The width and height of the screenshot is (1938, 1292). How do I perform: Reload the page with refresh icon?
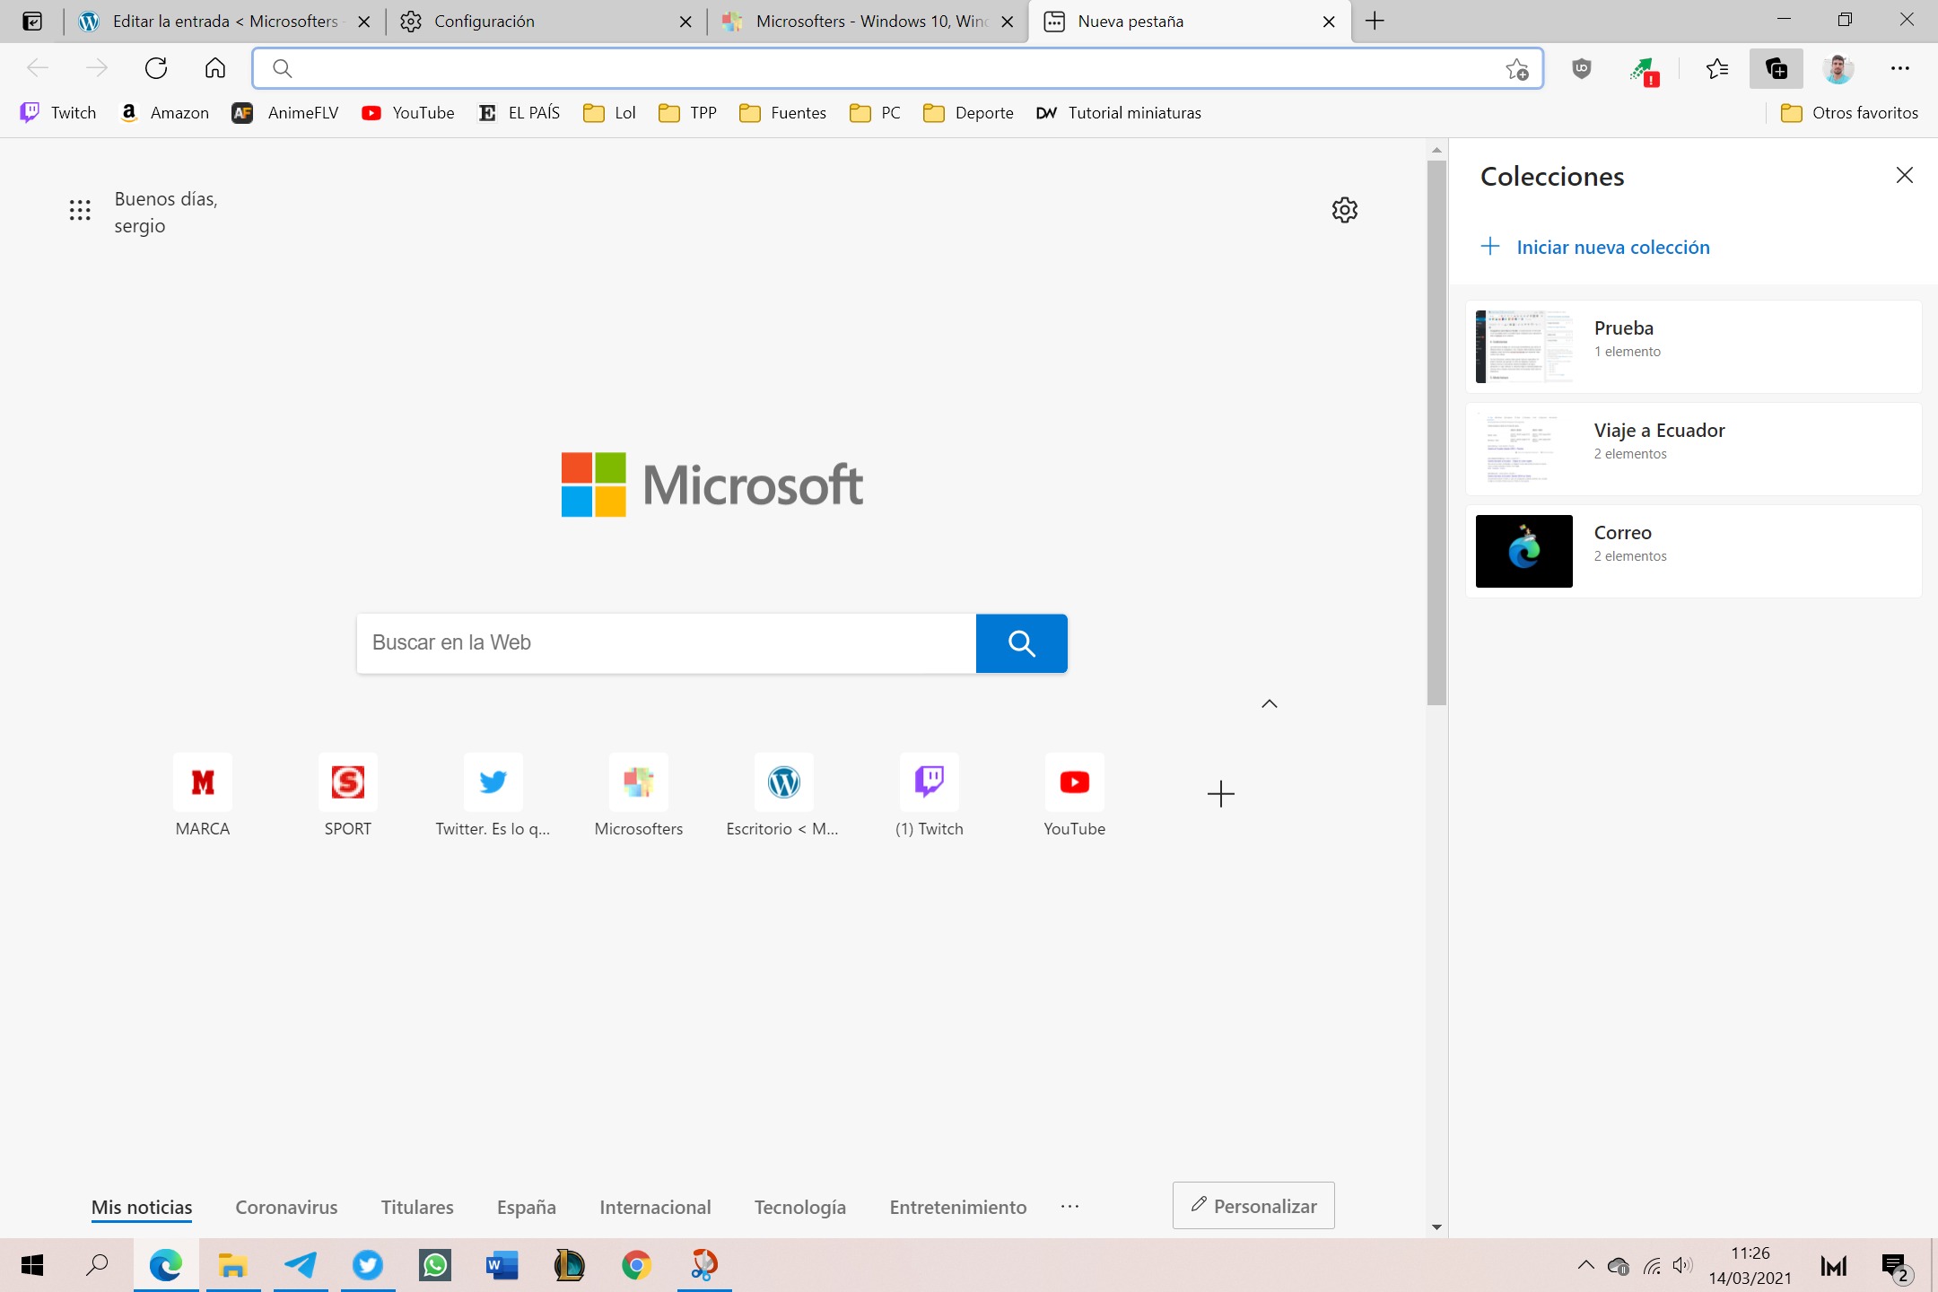click(x=156, y=68)
